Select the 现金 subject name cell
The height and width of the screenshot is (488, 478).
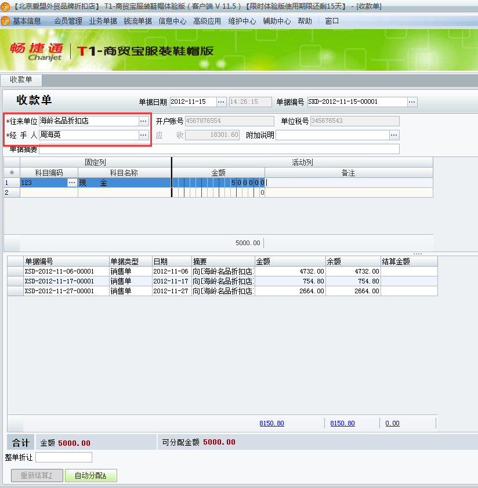pos(125,183)
